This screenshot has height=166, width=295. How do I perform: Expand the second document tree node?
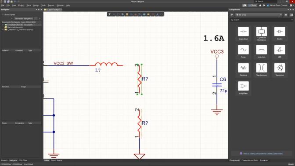(3, 30)
